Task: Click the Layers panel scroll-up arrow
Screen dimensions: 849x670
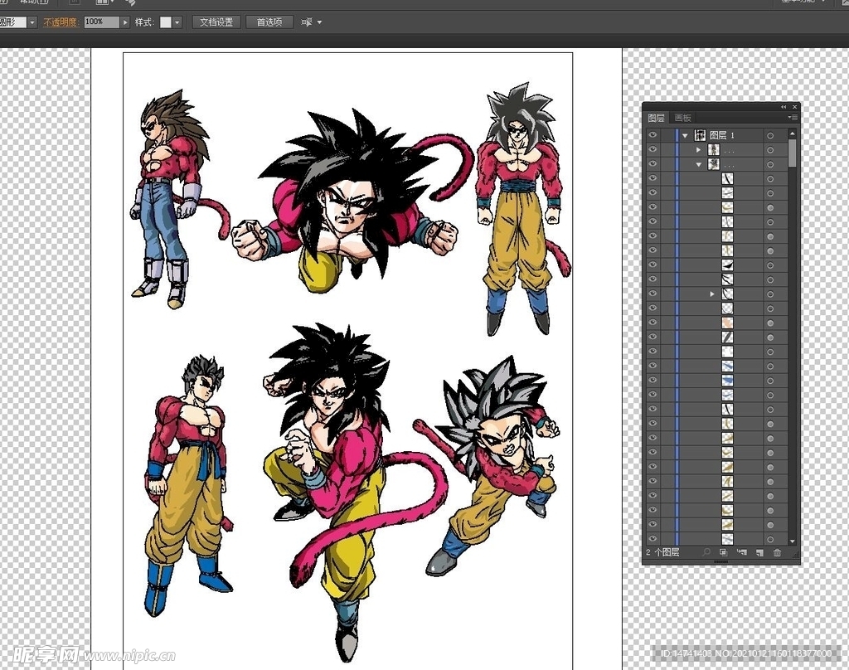Action: pos(792,134)
